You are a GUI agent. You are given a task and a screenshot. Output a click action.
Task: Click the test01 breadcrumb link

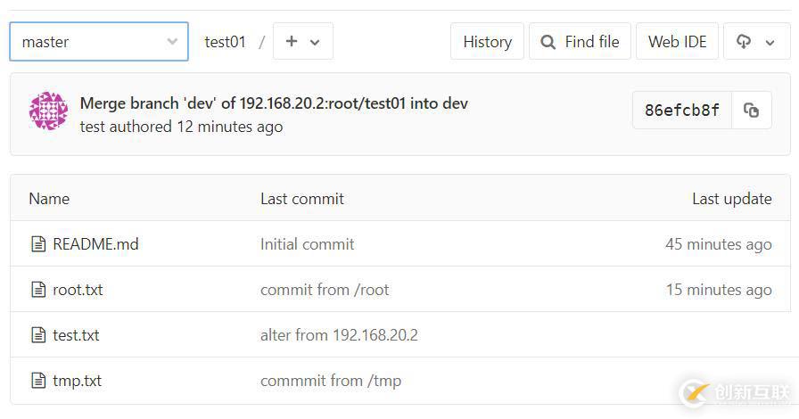click(x=225, y=42)
